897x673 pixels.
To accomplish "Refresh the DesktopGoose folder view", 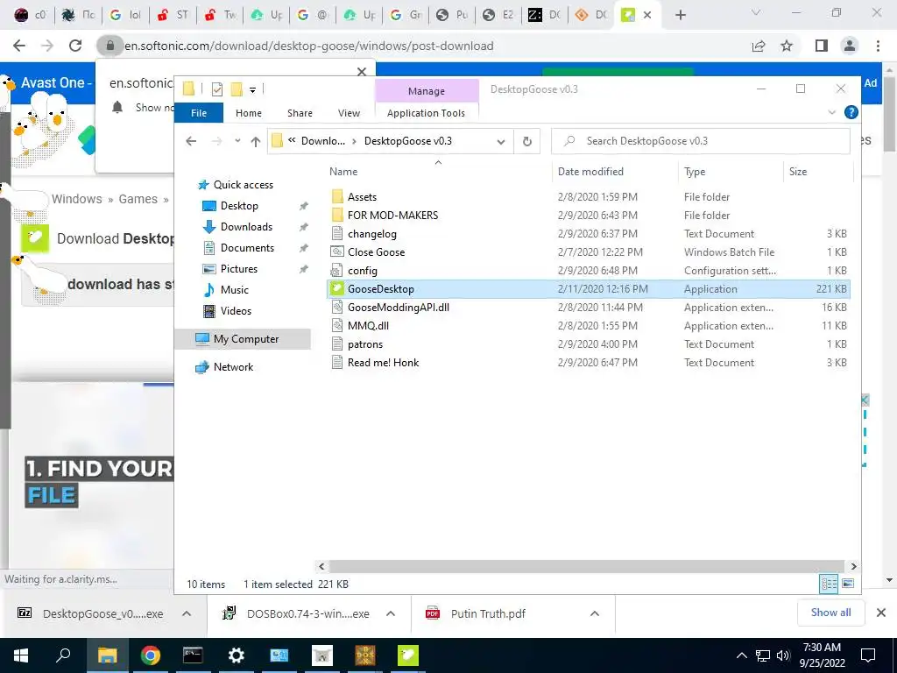I will pos(526,141).
